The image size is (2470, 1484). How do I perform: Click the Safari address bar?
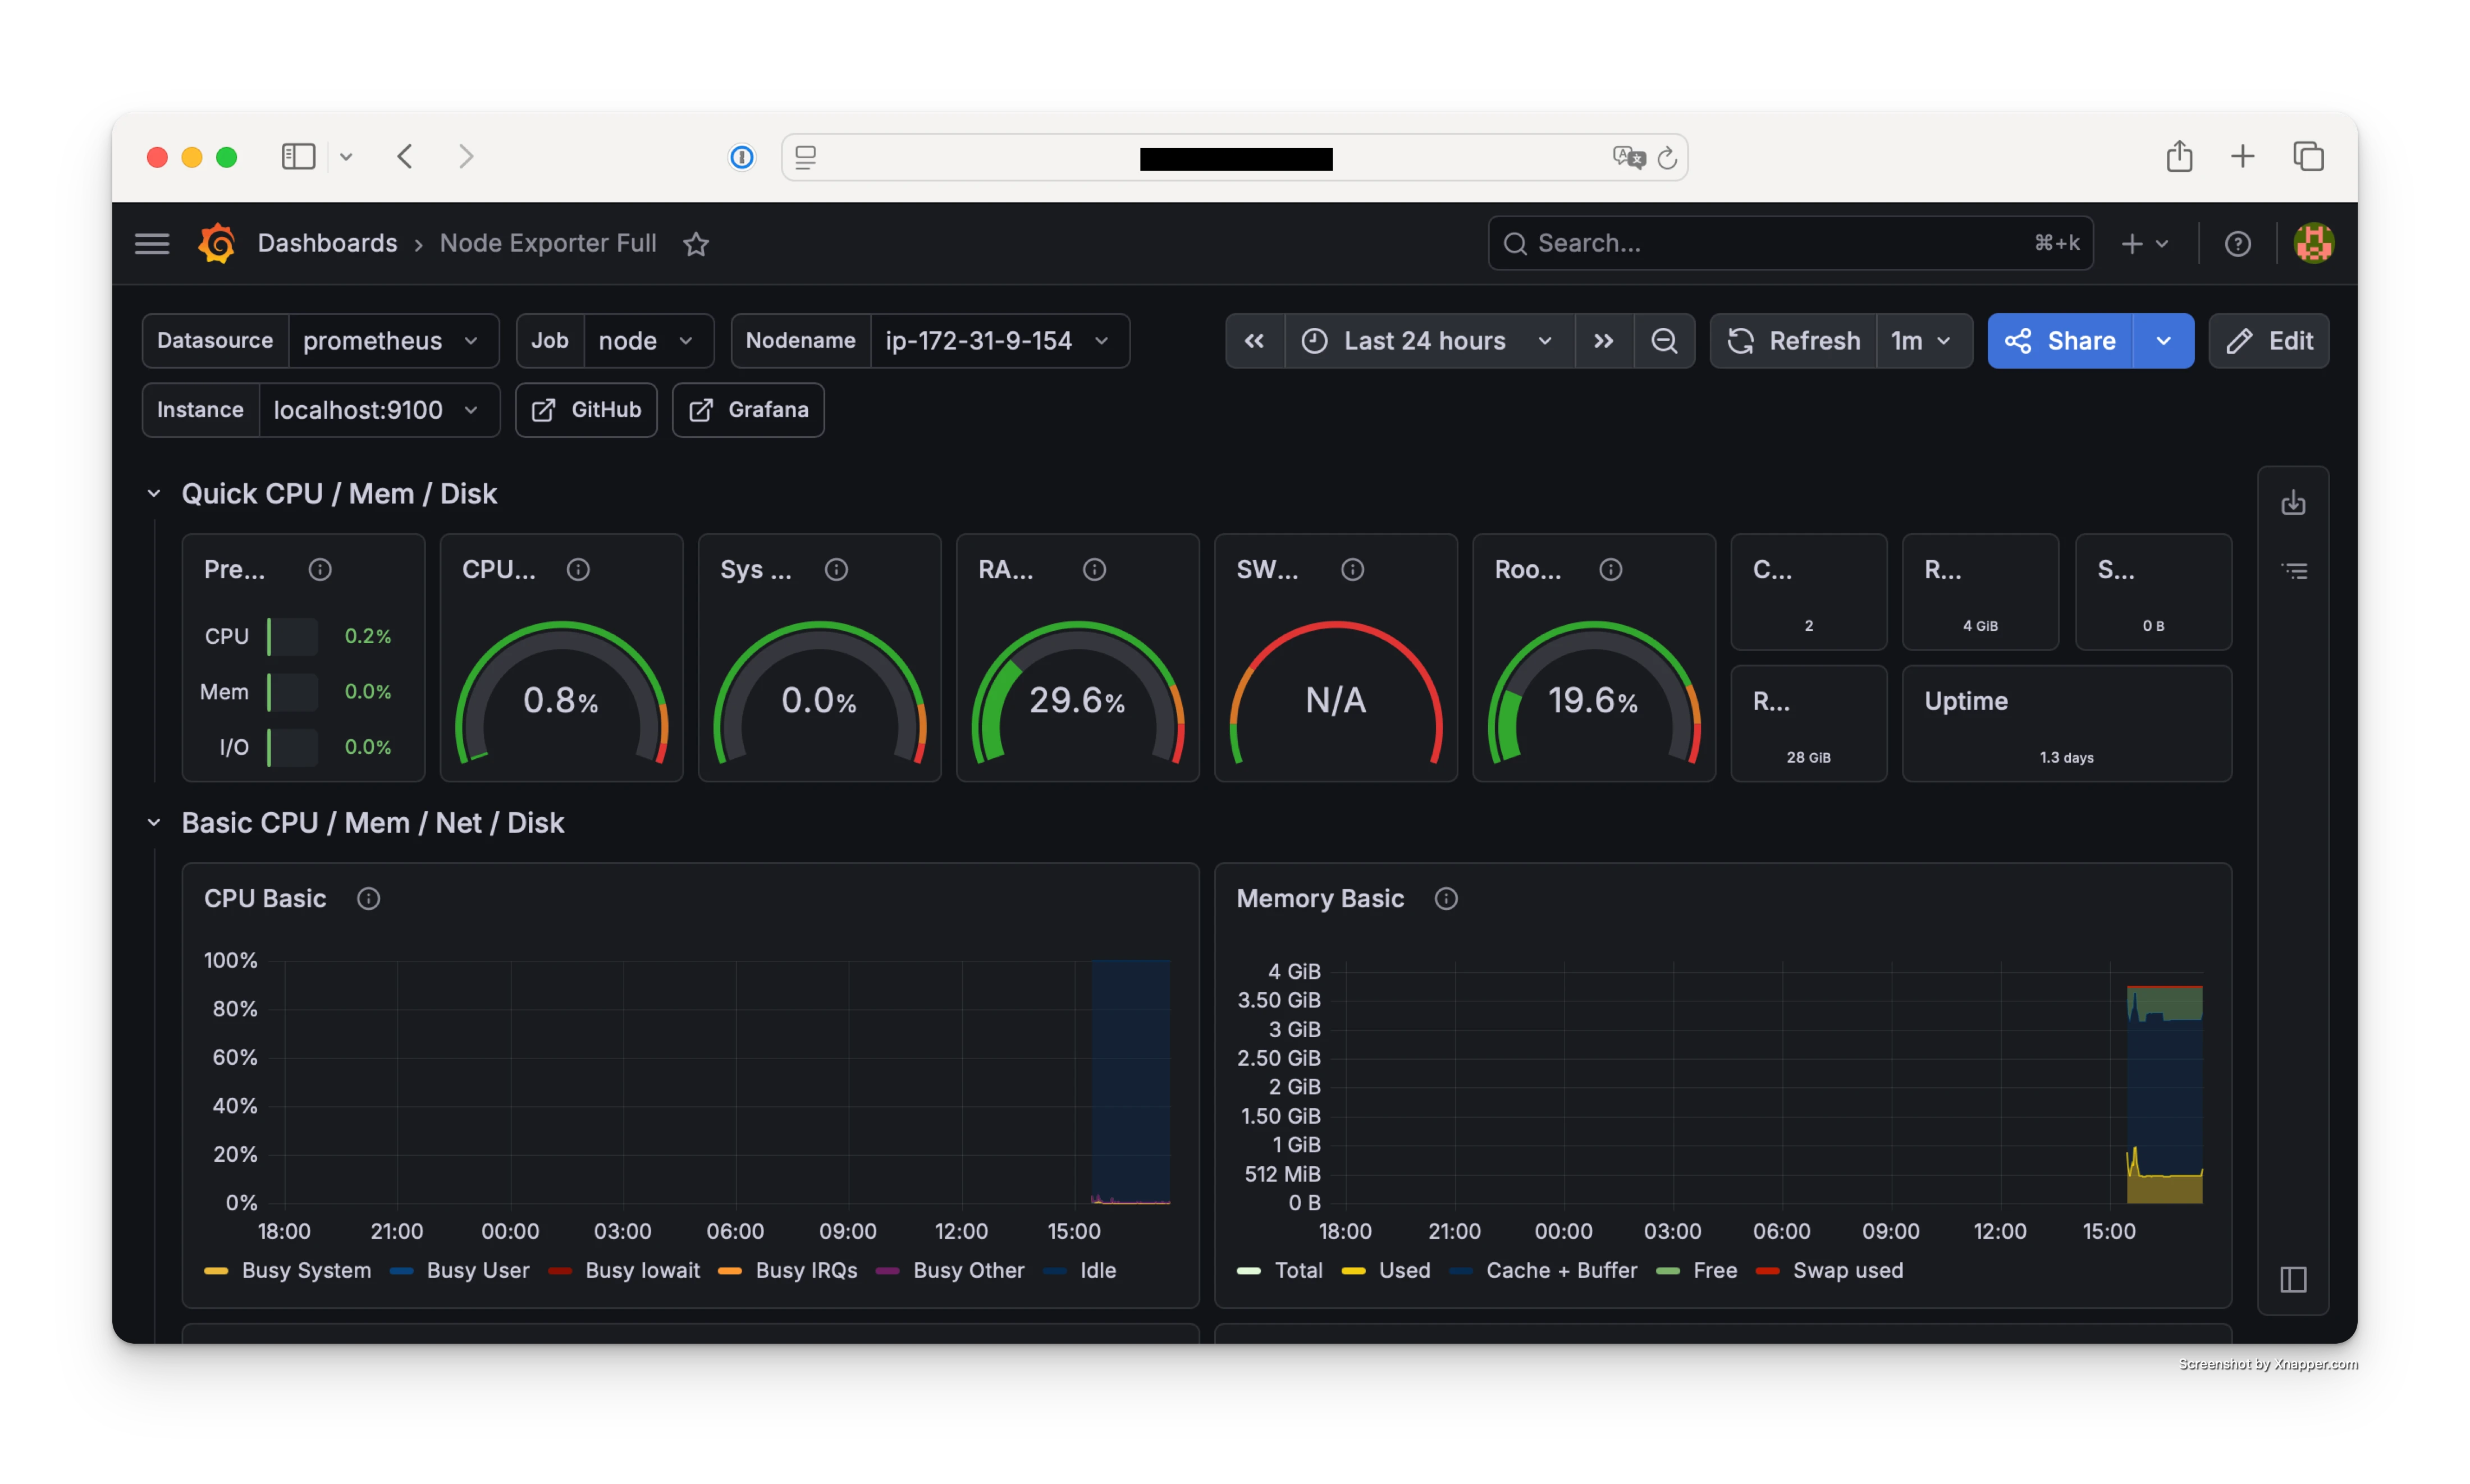point(1234,157)
